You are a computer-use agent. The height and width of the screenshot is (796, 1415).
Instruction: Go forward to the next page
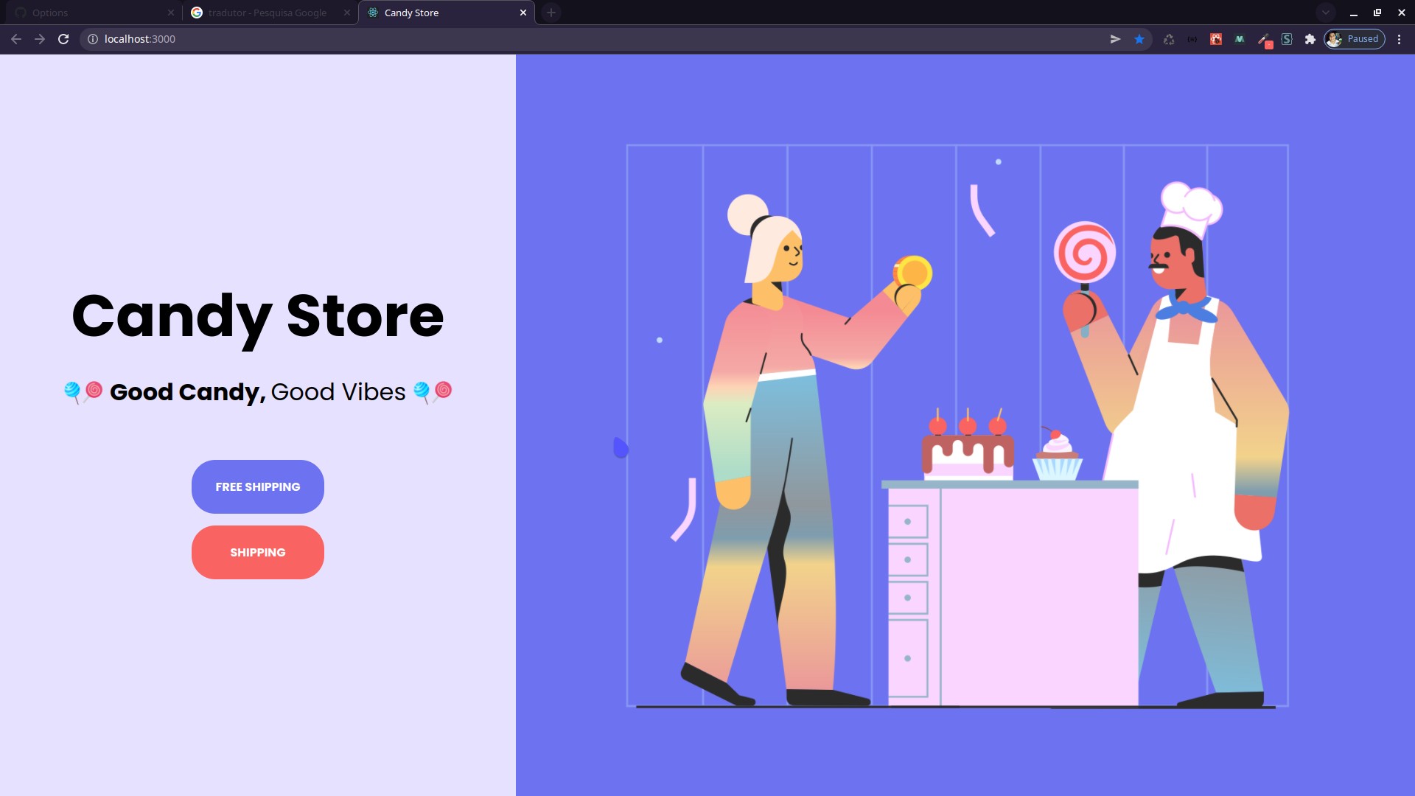tap(39, 39)
